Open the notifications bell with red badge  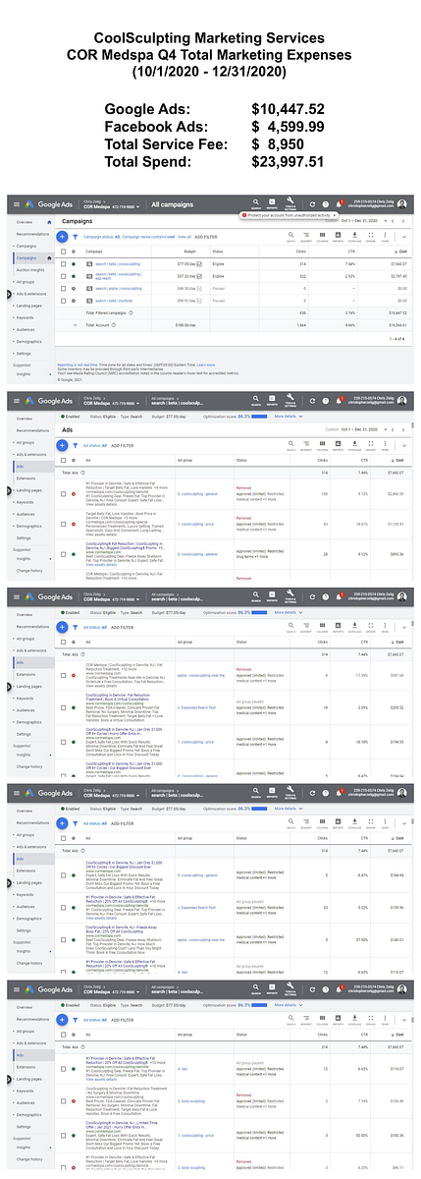[340, 204]
